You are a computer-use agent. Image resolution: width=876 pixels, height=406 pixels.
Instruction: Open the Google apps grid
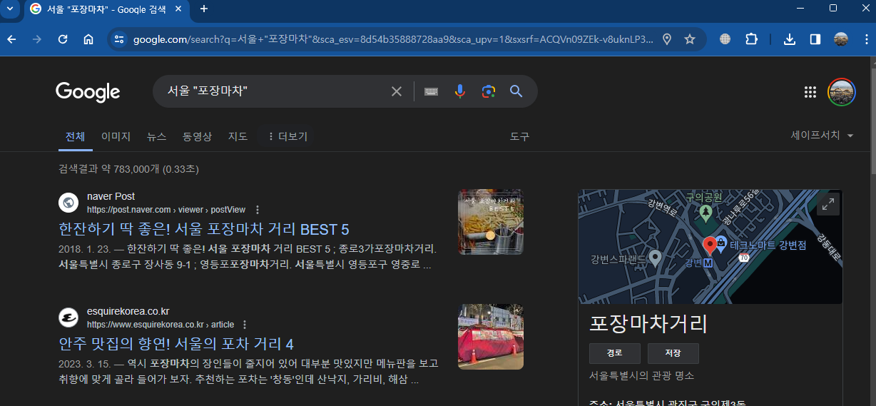tap(810, 91)
